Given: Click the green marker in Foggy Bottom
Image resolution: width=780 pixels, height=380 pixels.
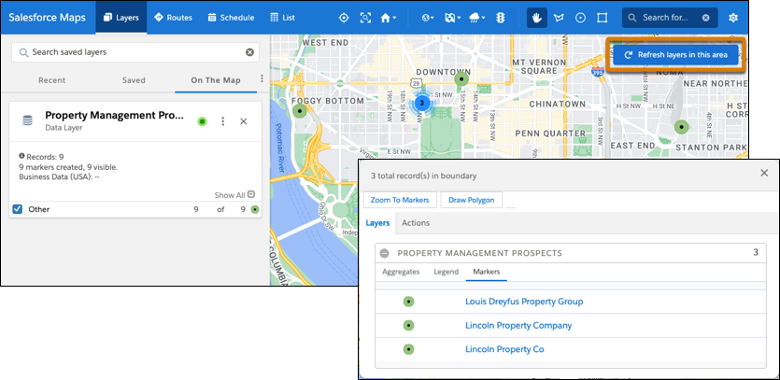Looking at the screenshot, I should 299,111.
